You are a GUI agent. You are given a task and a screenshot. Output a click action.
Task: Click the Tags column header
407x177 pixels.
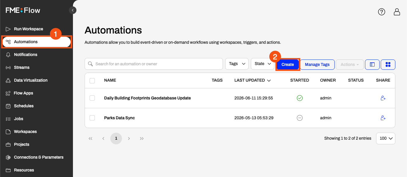(217, 80)
